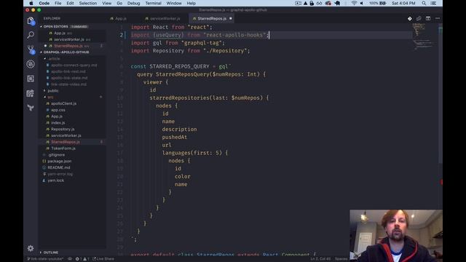Open the File menu
This screenshot has width=466, height=262.
pyautogui.click(x=58, y=3)
